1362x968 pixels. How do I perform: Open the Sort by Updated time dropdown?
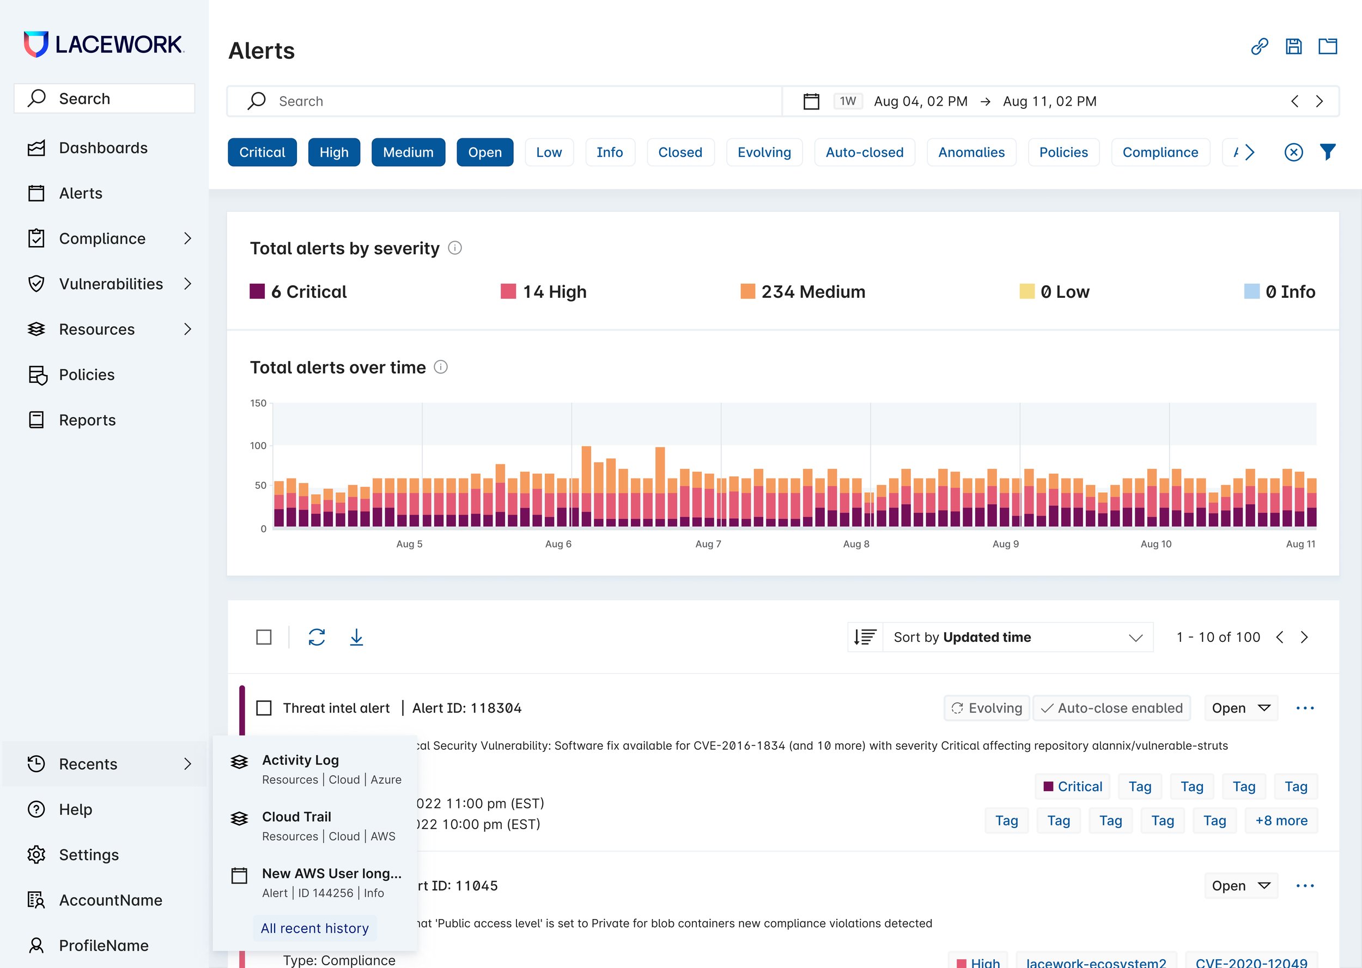click(x=1017, y=637)
